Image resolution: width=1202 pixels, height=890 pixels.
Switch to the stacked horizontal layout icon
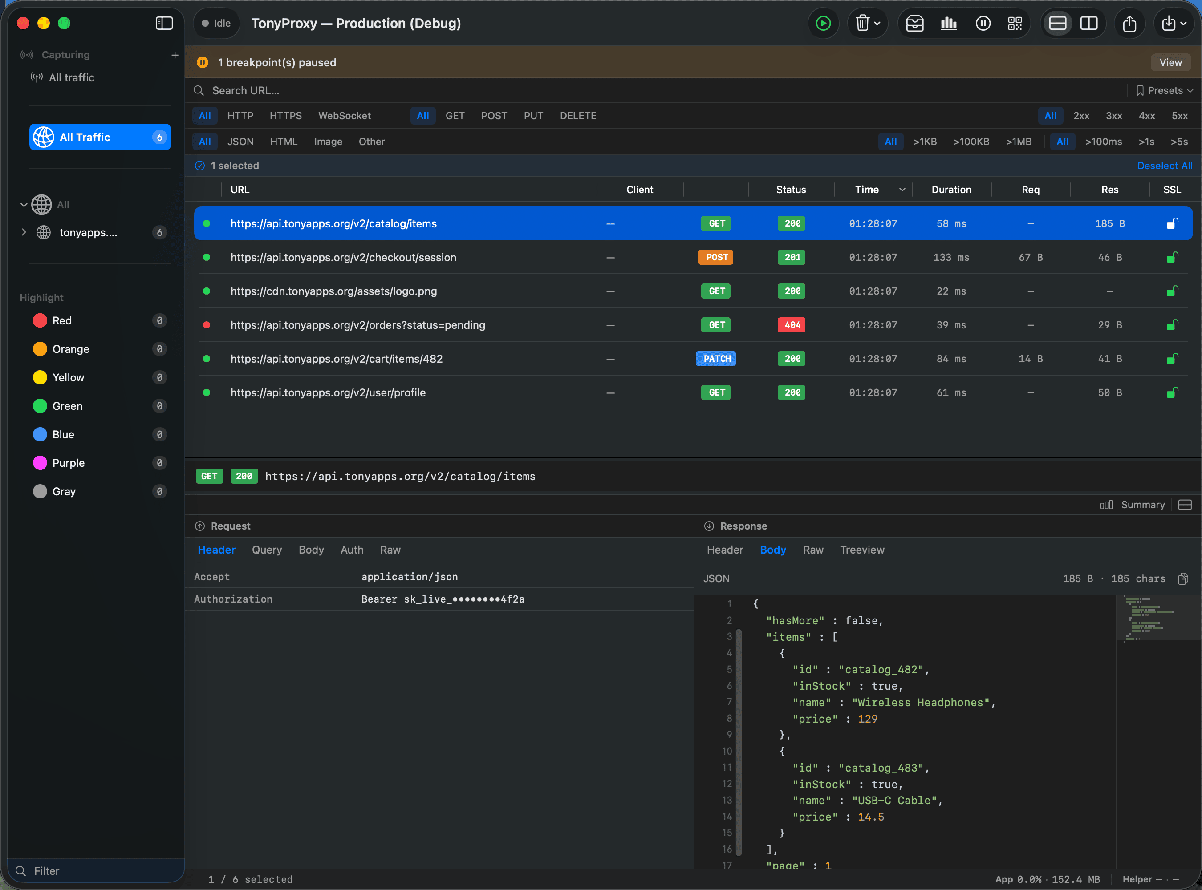[x=1058, y=23]
